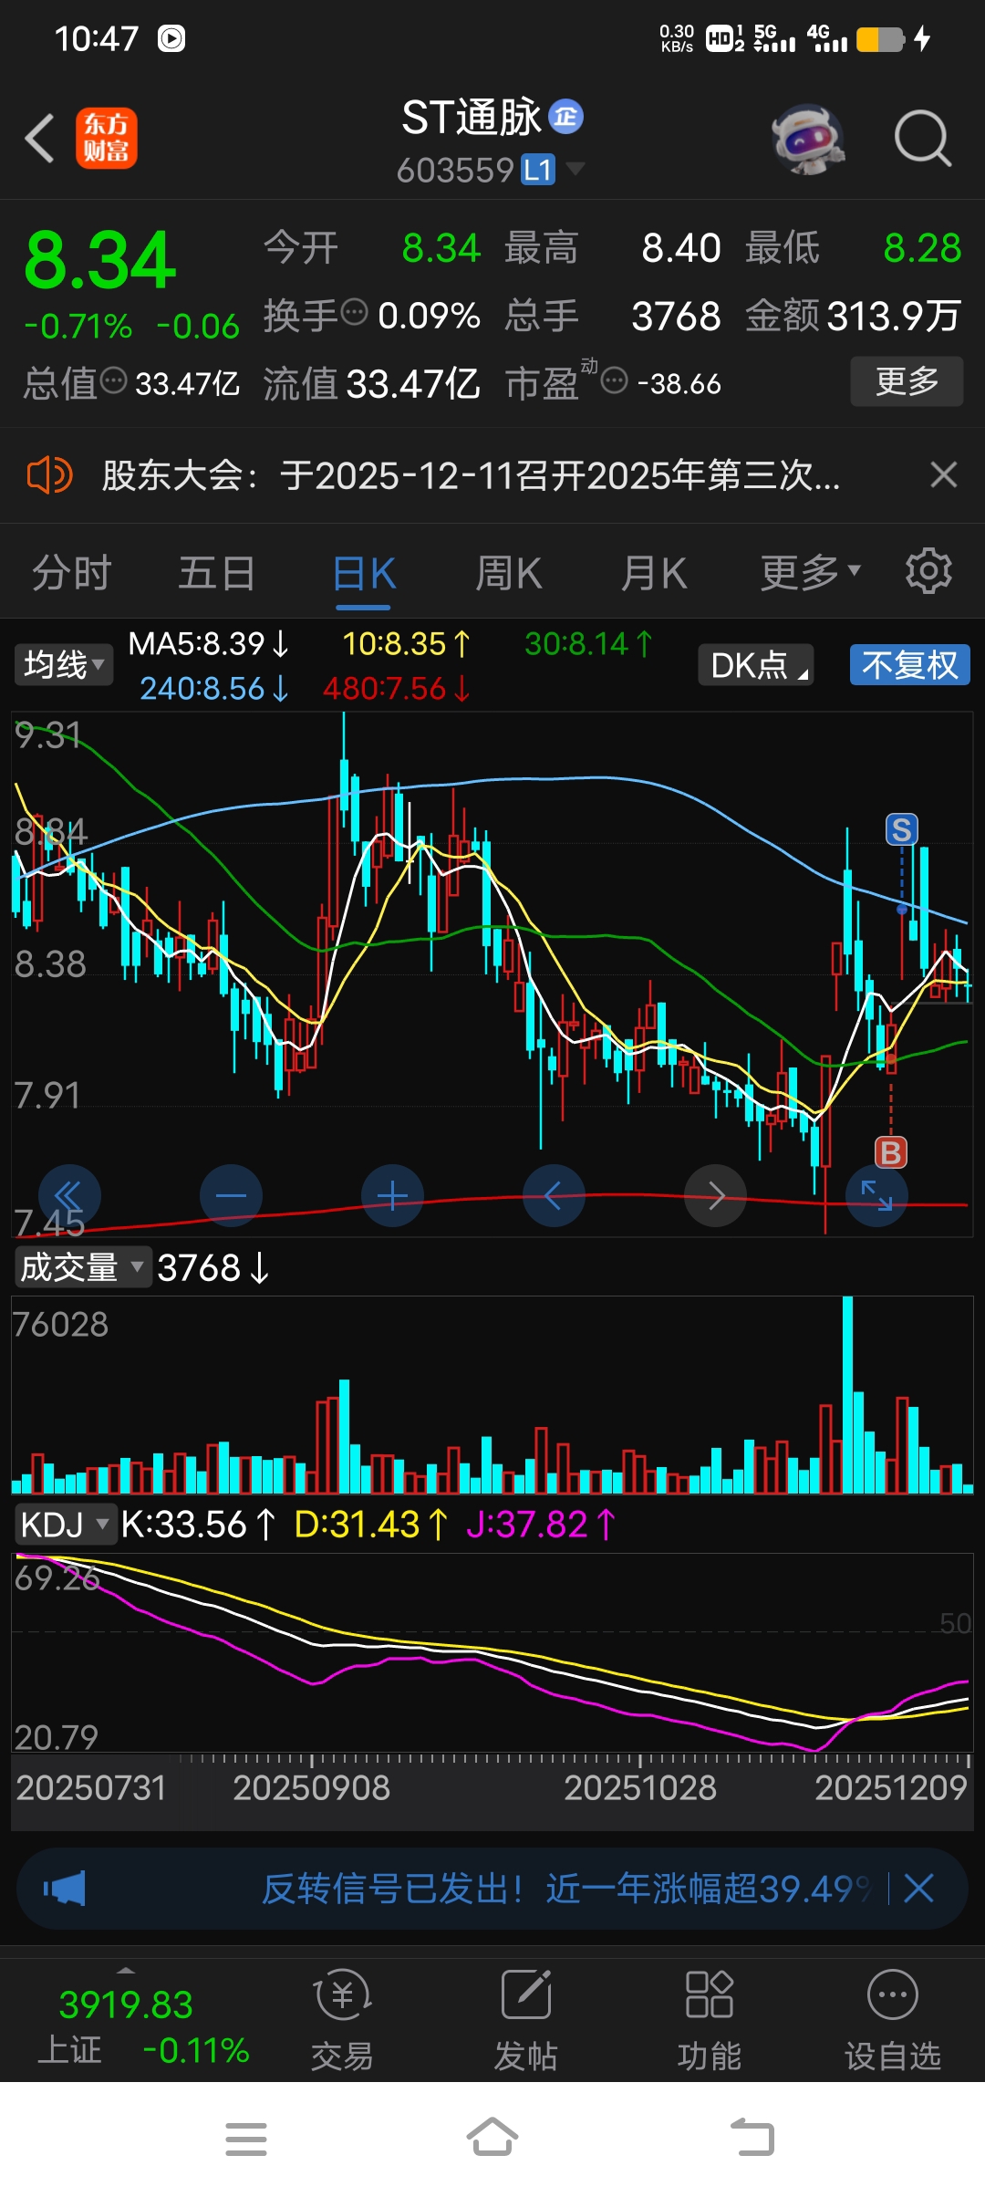
Task: Expand chart to fullscreen icon
Action: click(x=877, y=1195)
